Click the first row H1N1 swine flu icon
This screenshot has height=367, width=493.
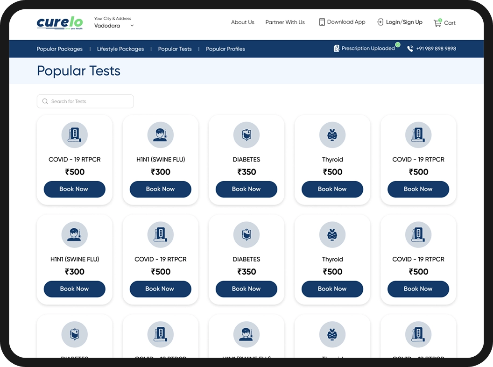[160, 135]
